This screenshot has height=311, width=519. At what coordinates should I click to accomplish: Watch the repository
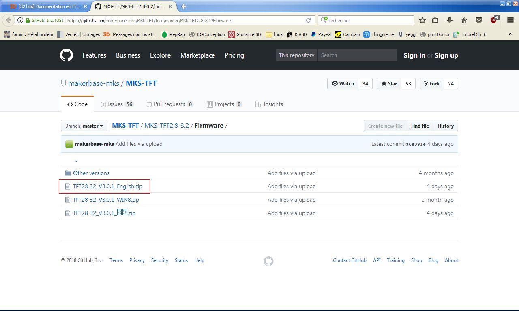343,83
